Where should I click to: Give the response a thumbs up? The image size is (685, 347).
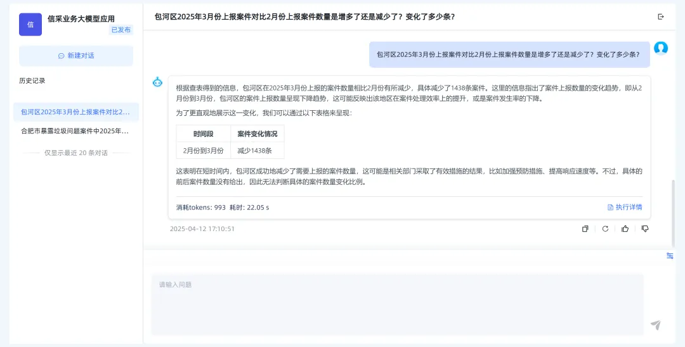(625, 229)
